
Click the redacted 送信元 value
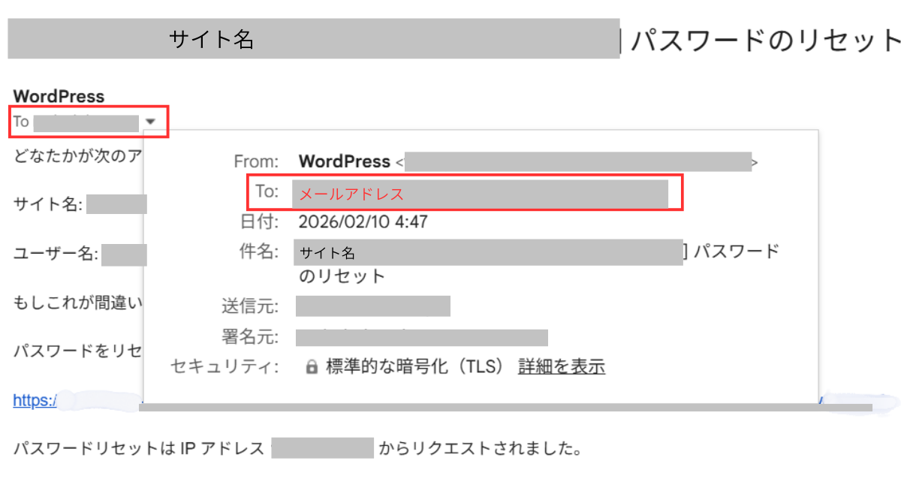coord(372,306)
